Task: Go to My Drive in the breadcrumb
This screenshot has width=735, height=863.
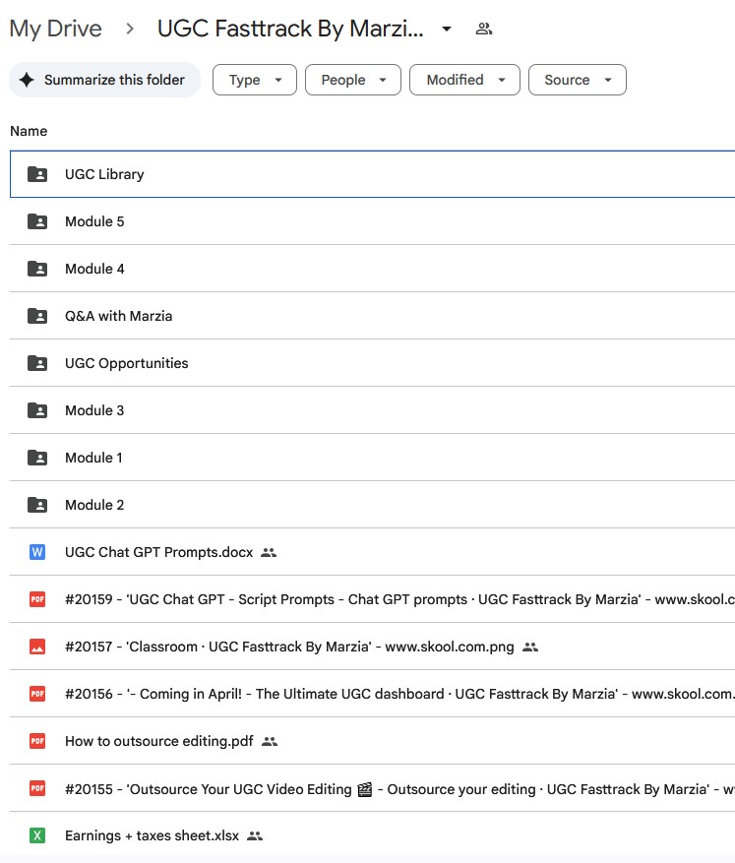Action: tap(55, 29)
